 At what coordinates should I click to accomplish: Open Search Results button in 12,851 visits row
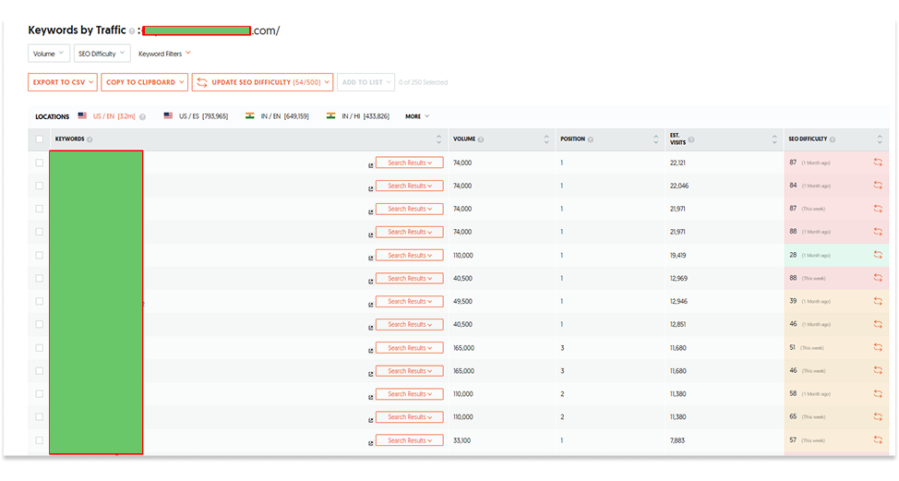(410, 324)
